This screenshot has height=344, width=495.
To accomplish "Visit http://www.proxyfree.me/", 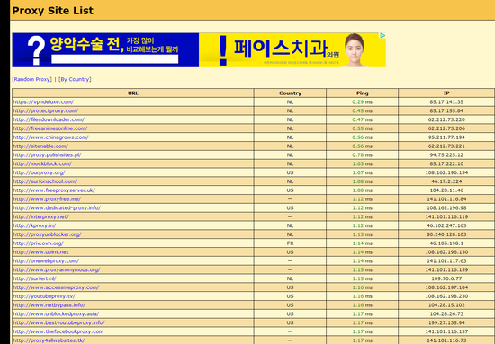I will click(47, 199).
